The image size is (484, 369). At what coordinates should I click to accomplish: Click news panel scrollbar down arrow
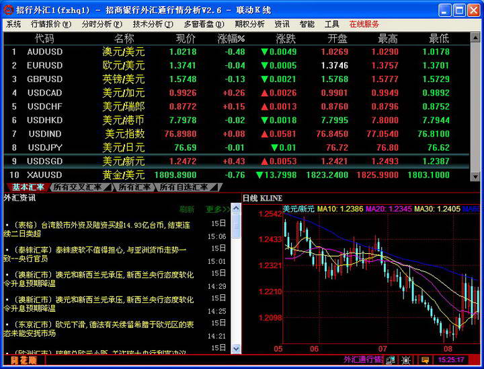pos(236,349)
